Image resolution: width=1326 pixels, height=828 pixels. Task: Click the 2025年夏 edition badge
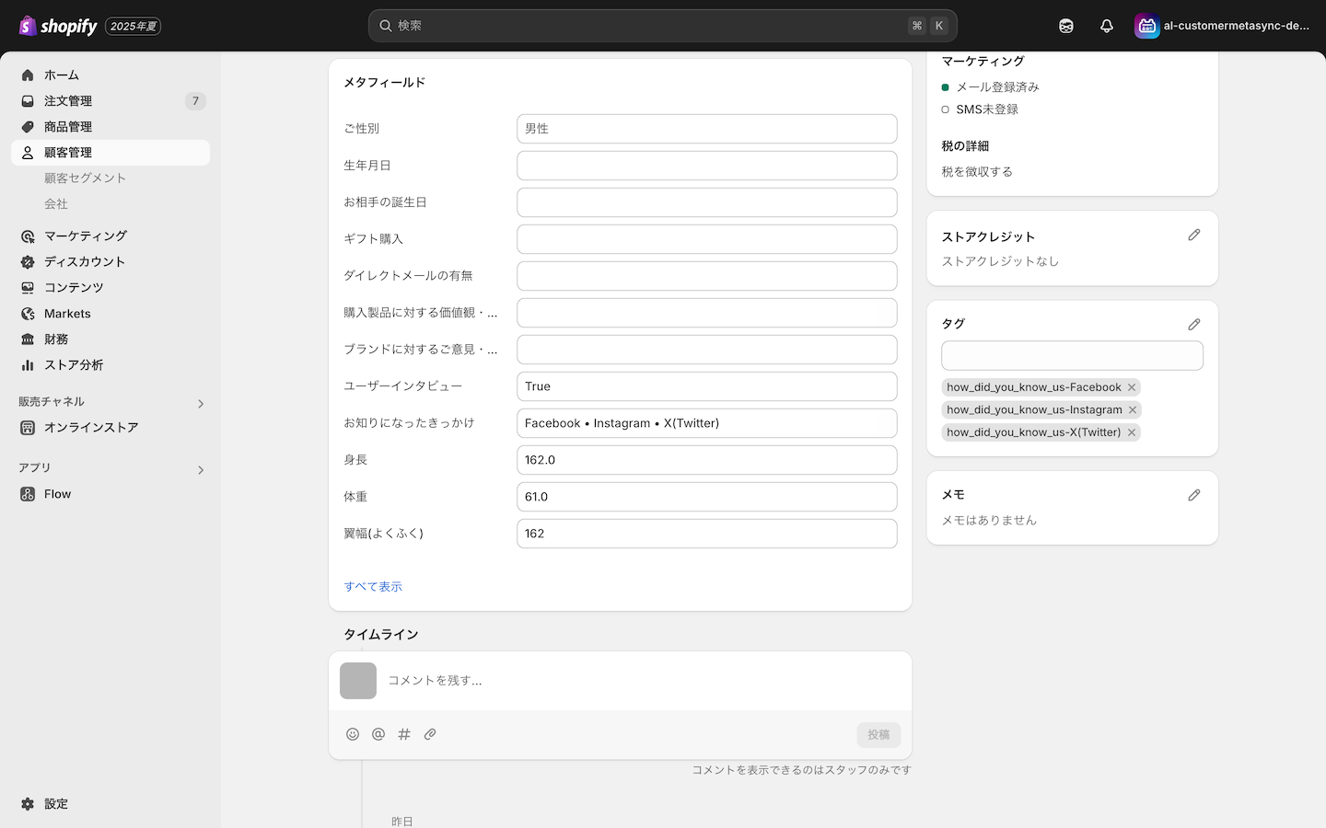coord(134,27)
